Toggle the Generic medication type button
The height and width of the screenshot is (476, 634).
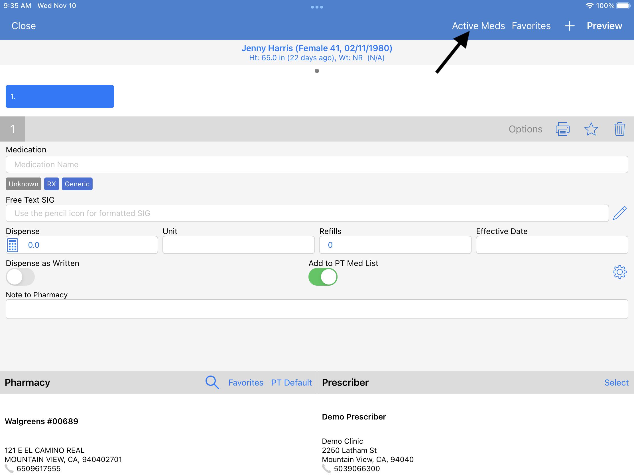pos(76,183)
